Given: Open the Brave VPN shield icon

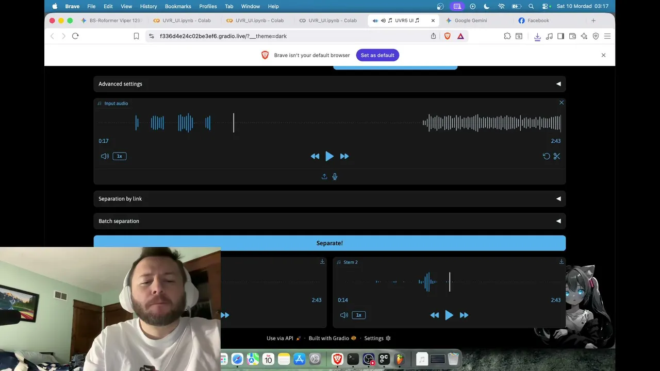Looking at the screenshot, I should tap(596, 36).
